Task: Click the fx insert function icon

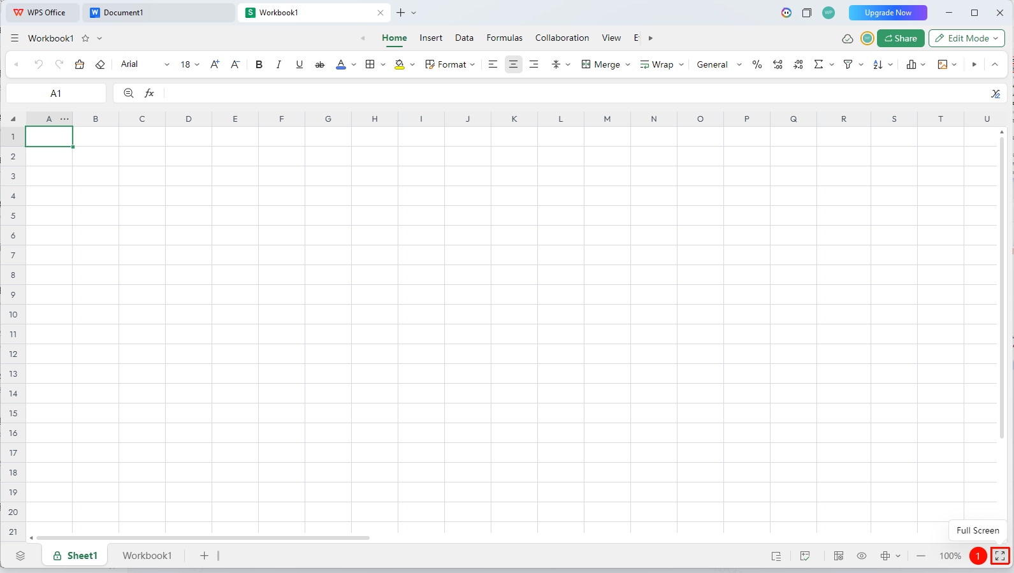Action: click(x=149, y=93)
